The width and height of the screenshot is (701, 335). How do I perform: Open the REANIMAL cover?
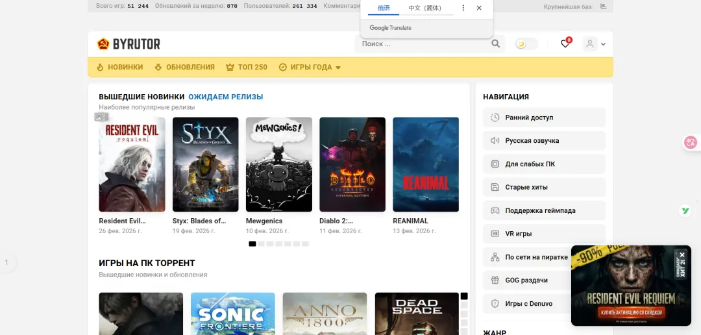(x=426, y=164)
